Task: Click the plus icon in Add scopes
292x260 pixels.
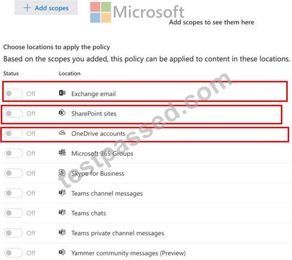Action: click(x=27, y=8)
